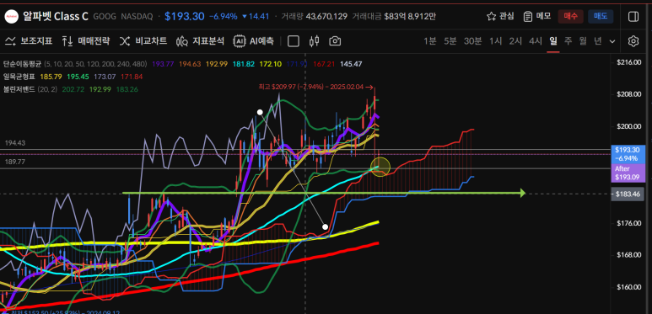Screen dimensions: 652x314
Task: Click the 193.77 purple moving average value
Action: [x=163, y=64]
